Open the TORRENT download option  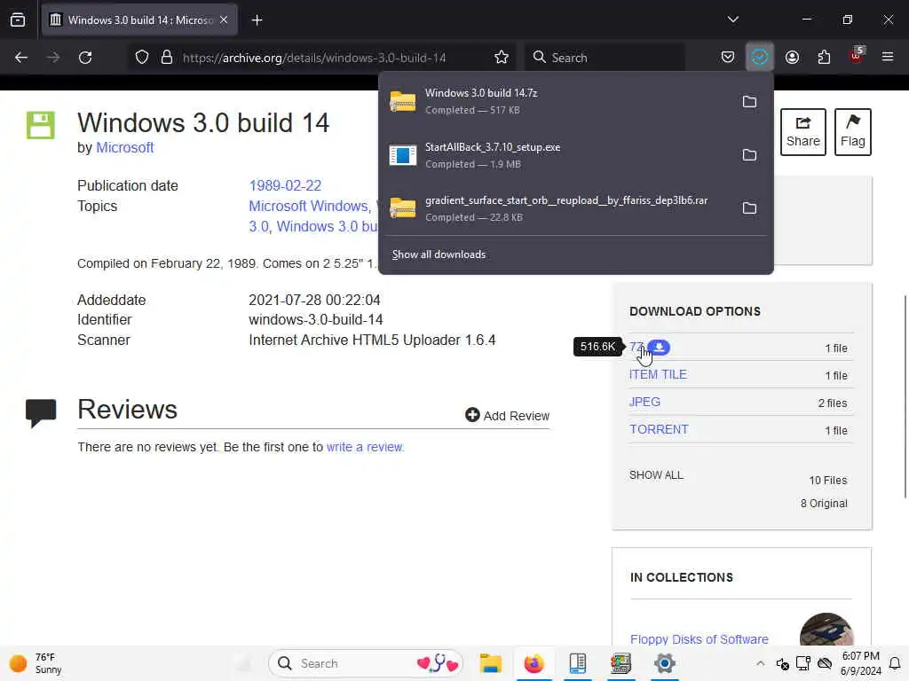click(x=660, y=430)
